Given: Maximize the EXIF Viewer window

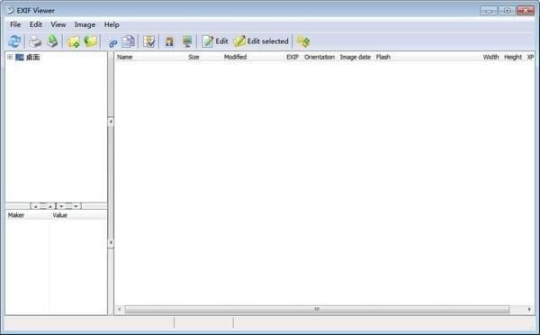Looking at the screenshot, I should (507, 11).
